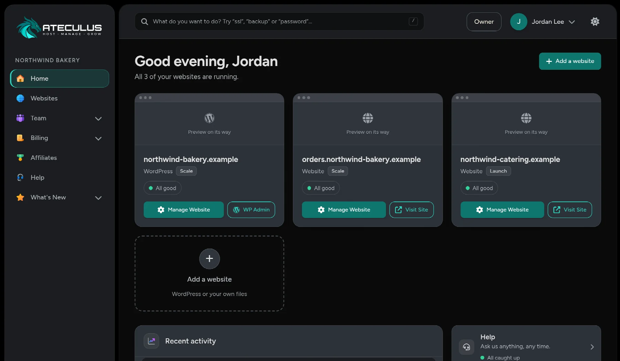
Task: Click the Affiliates trophy icon in sidebar
Action: click(20, 158)
